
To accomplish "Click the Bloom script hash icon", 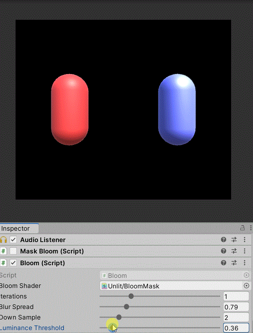I will tap(3, 263).
